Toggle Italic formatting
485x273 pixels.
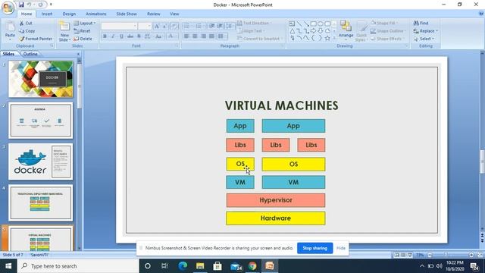coord(113,36)
